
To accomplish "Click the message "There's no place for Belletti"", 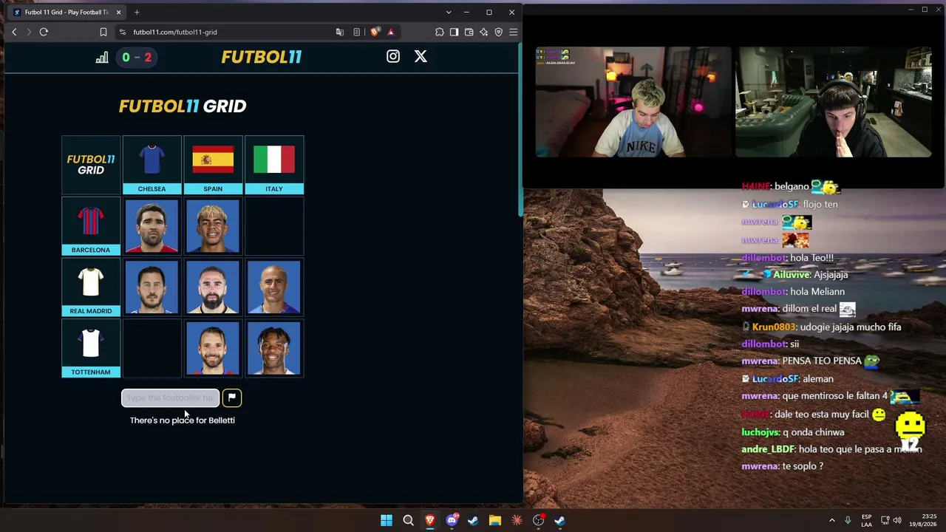I will point(183,420).
